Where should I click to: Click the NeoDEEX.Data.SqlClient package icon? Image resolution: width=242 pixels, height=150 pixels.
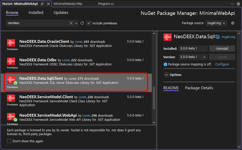click(x=11, y=80)
